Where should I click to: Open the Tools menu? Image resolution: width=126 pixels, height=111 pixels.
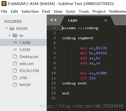click(x=84, y=12)
